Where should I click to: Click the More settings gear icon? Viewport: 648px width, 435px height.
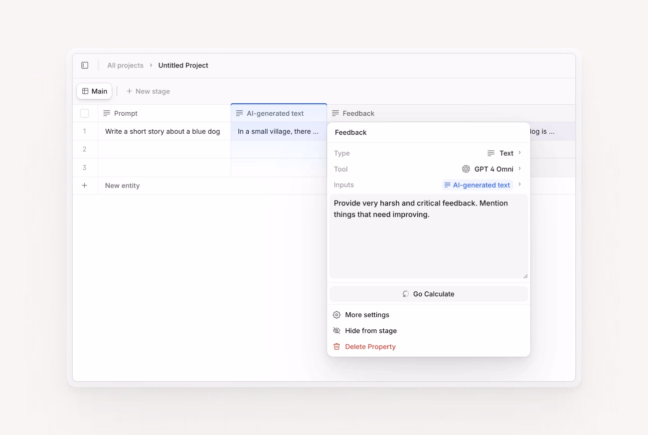[336, 315]
